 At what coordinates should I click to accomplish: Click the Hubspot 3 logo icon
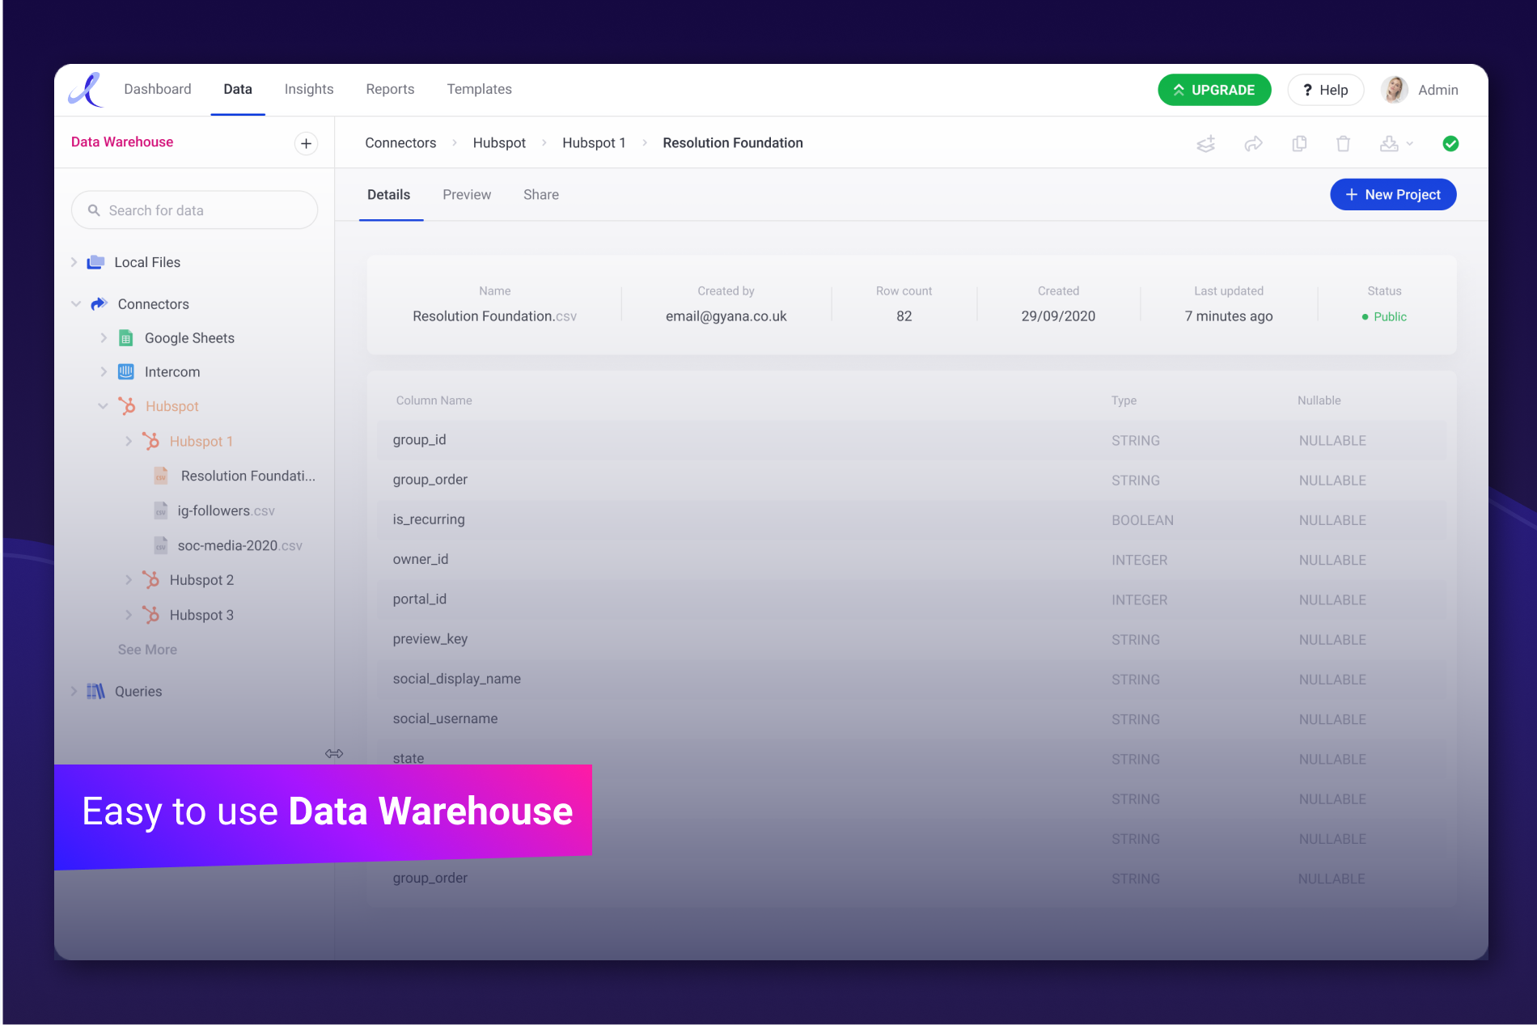[151, 615]
